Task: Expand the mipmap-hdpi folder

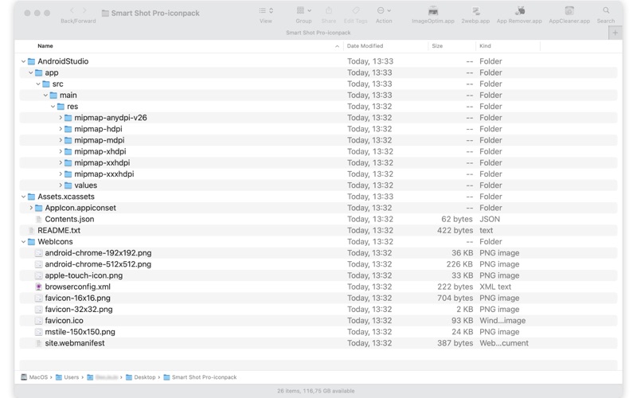Action: 61,129
